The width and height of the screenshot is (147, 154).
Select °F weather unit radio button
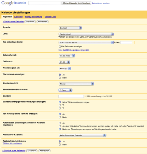point(60,108)
